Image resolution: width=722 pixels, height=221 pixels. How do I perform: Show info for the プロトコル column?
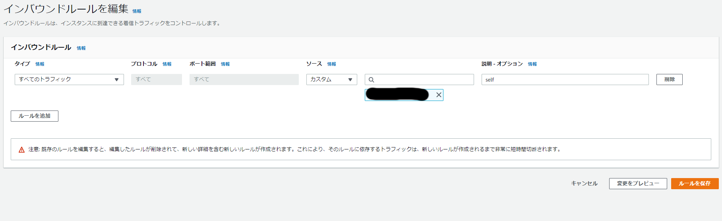(x=167, y=64)
